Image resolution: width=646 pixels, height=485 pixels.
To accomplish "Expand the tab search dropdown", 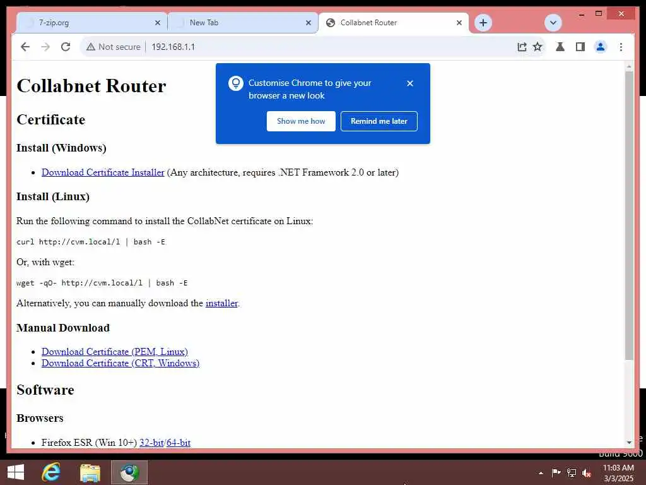I will coord(553,22).
